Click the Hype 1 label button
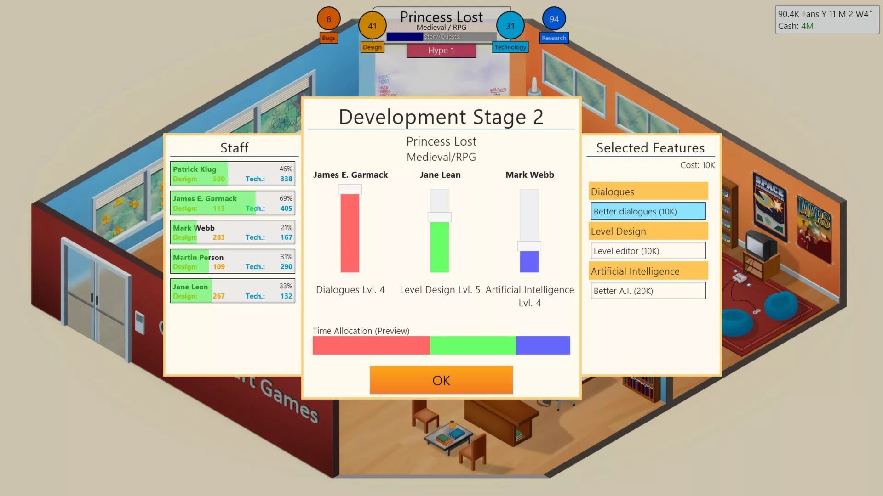 tap(441, 50)
